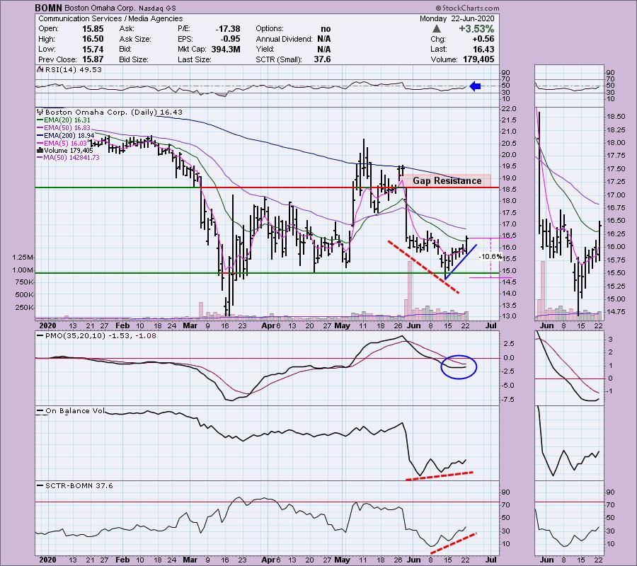
Task: Click the EMA(50) 16.83 legend entry
Action: (64, 128)
